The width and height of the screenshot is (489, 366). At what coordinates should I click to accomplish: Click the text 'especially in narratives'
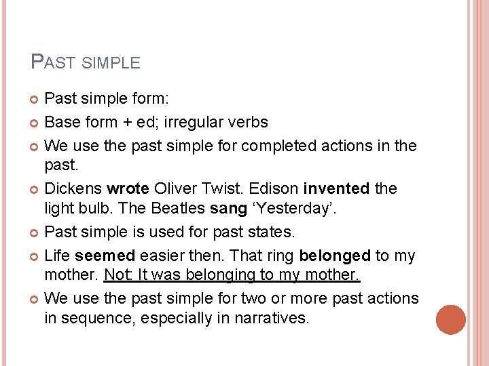[225, 319]
